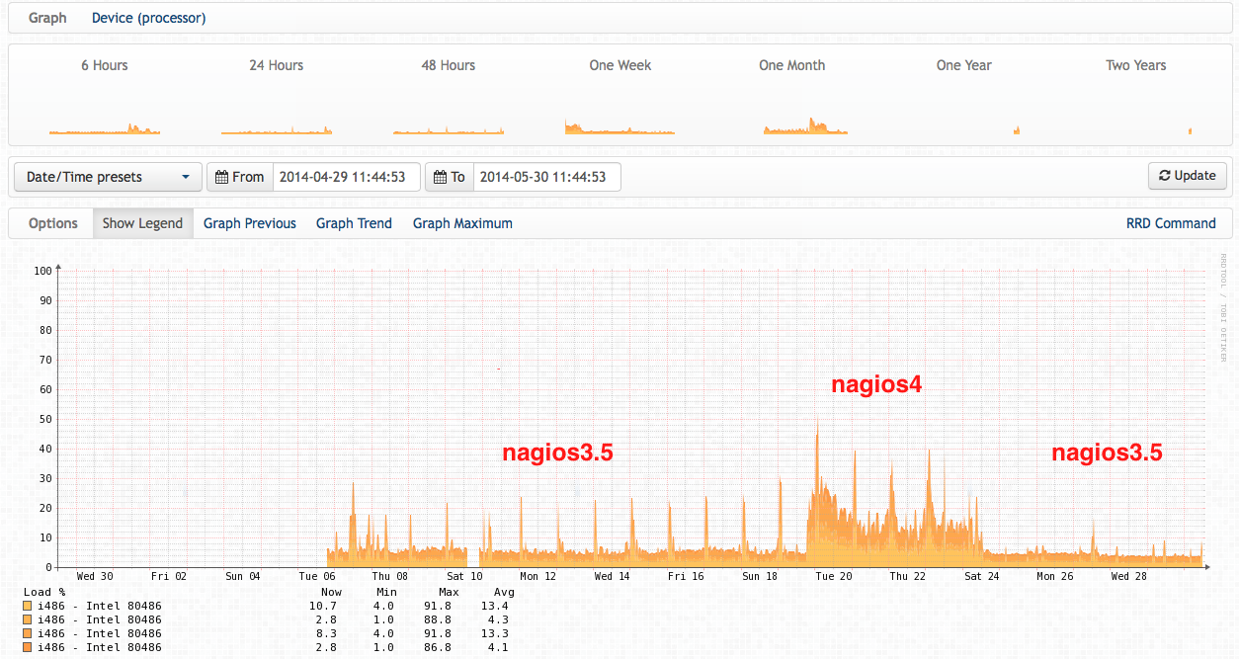Click the From date input field
Viewport: 1239px width, 659px height.
[345, 177]
